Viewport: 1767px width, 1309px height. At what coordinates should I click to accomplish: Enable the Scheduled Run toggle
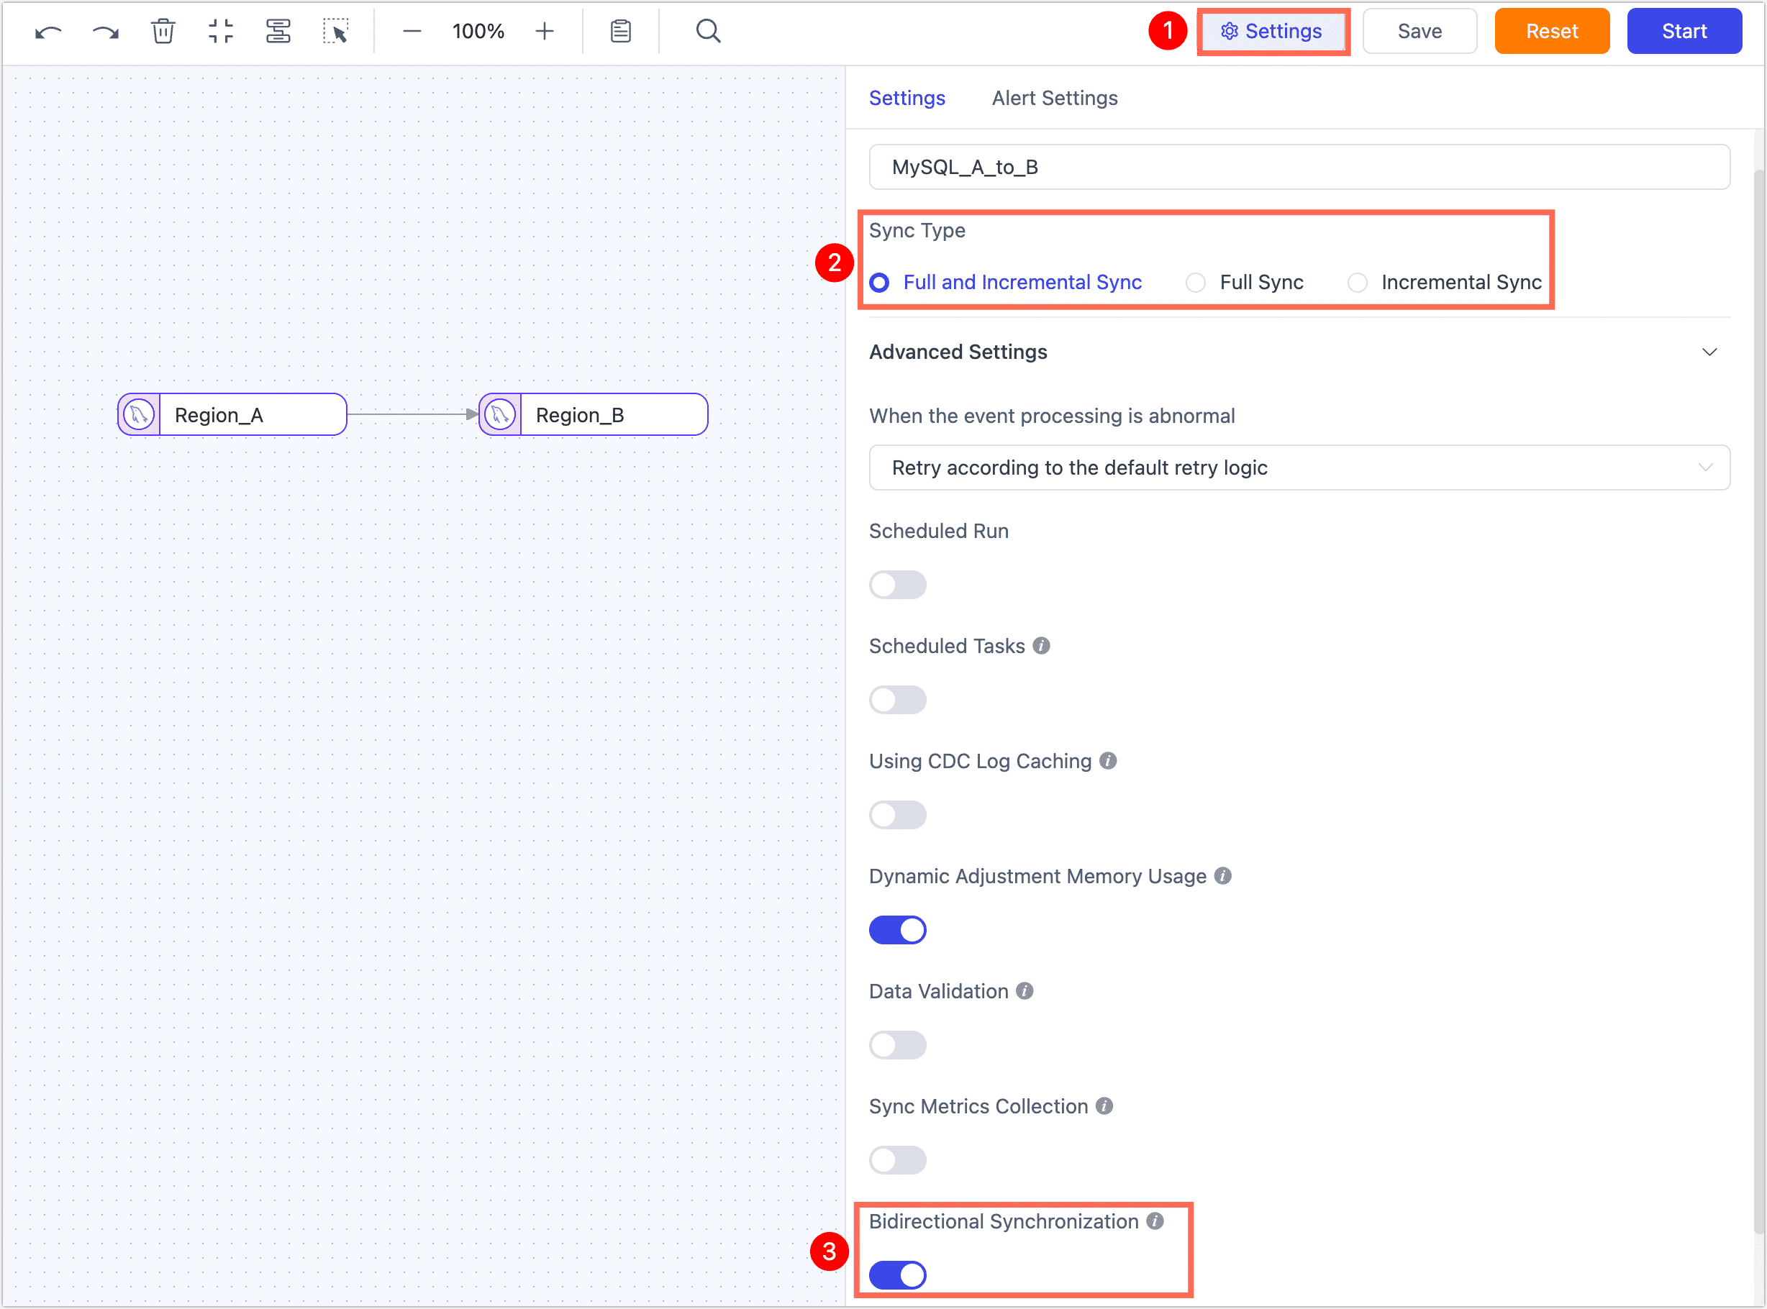[897, 585]
